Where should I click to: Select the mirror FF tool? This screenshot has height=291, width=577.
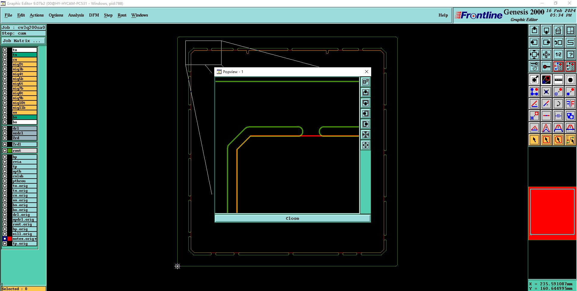570,104
